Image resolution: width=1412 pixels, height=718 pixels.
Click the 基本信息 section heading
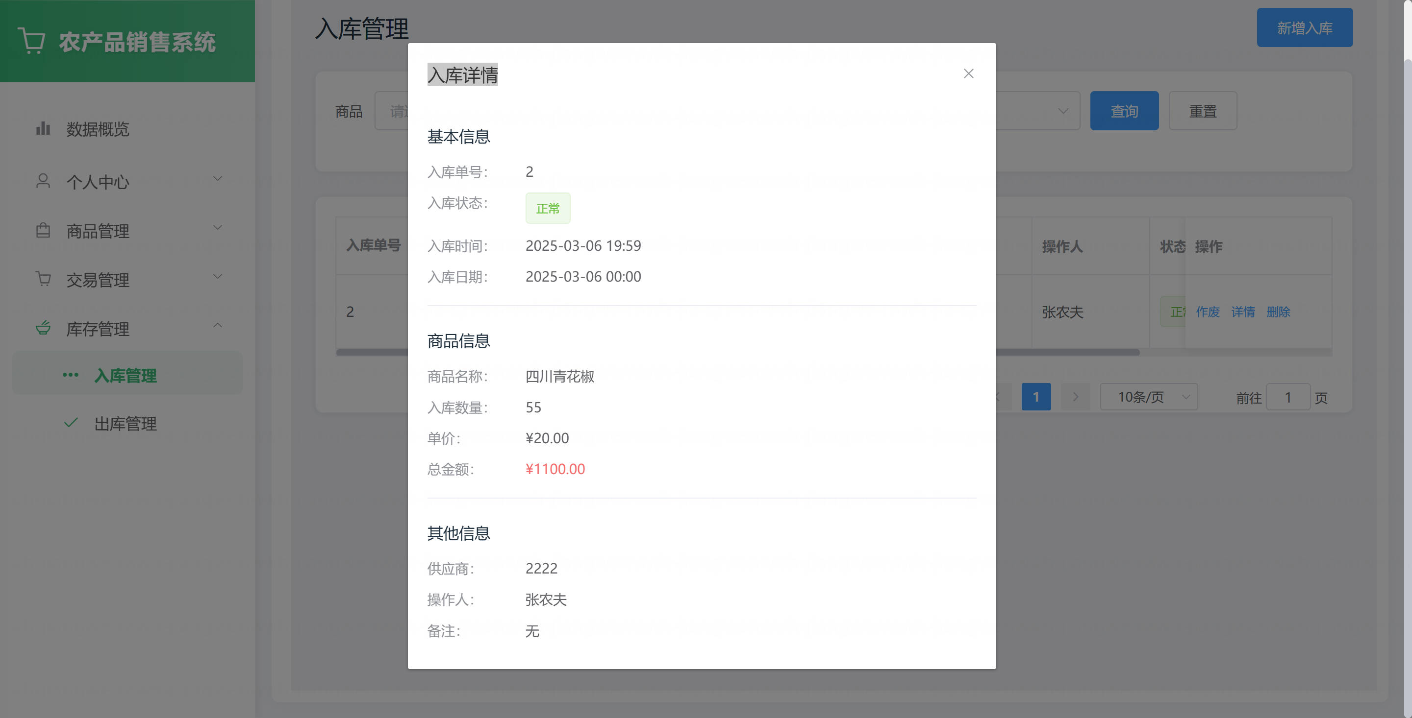click(x=458, y=136)
